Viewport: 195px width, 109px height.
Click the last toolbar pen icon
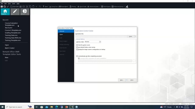tap(127, 7)
